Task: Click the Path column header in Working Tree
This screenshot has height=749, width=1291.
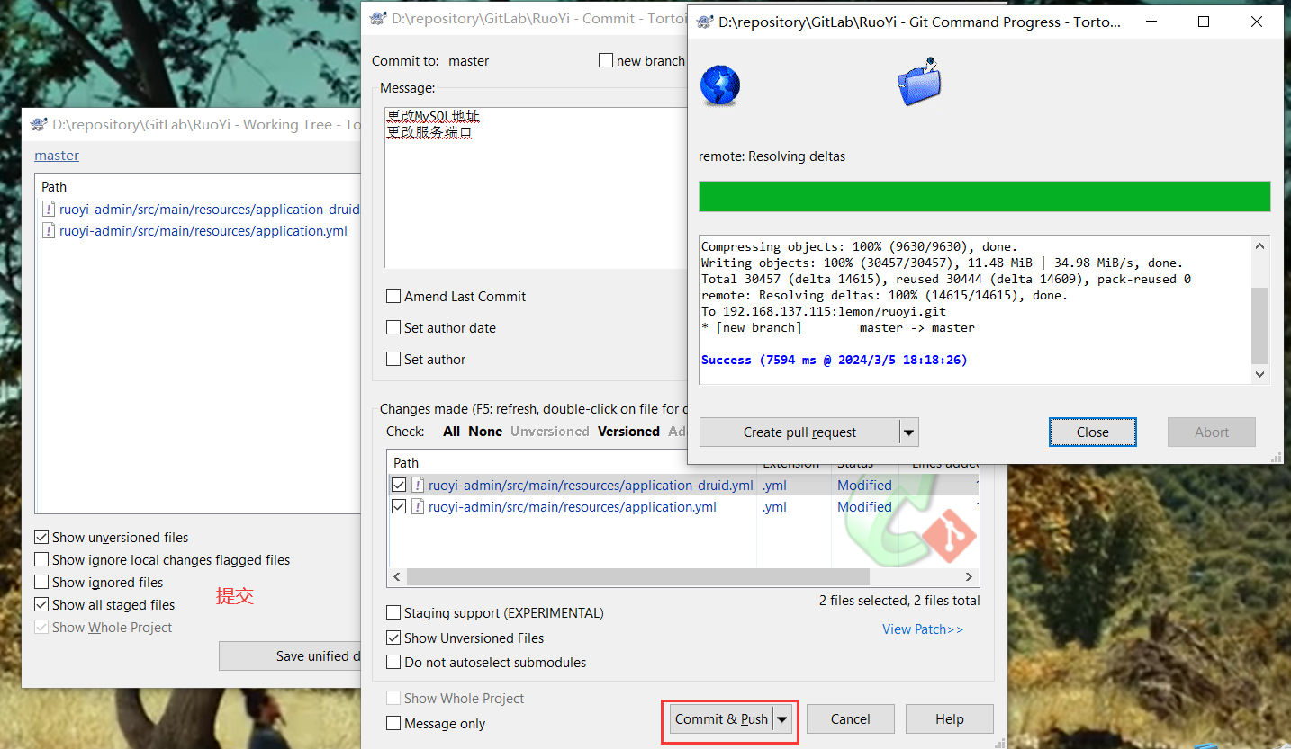Action: (54, 187)
